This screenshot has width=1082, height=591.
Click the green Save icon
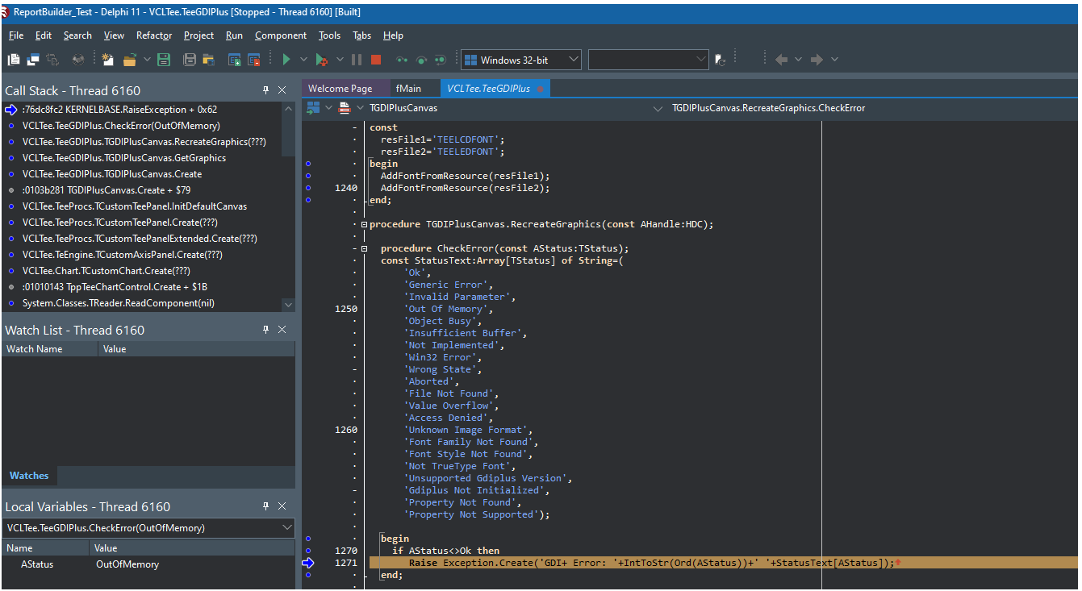(164, 60)
